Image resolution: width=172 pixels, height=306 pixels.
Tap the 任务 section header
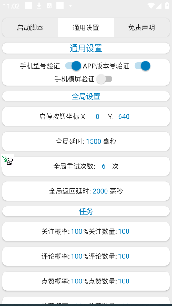pyautogui.click(x=86, y=211)
